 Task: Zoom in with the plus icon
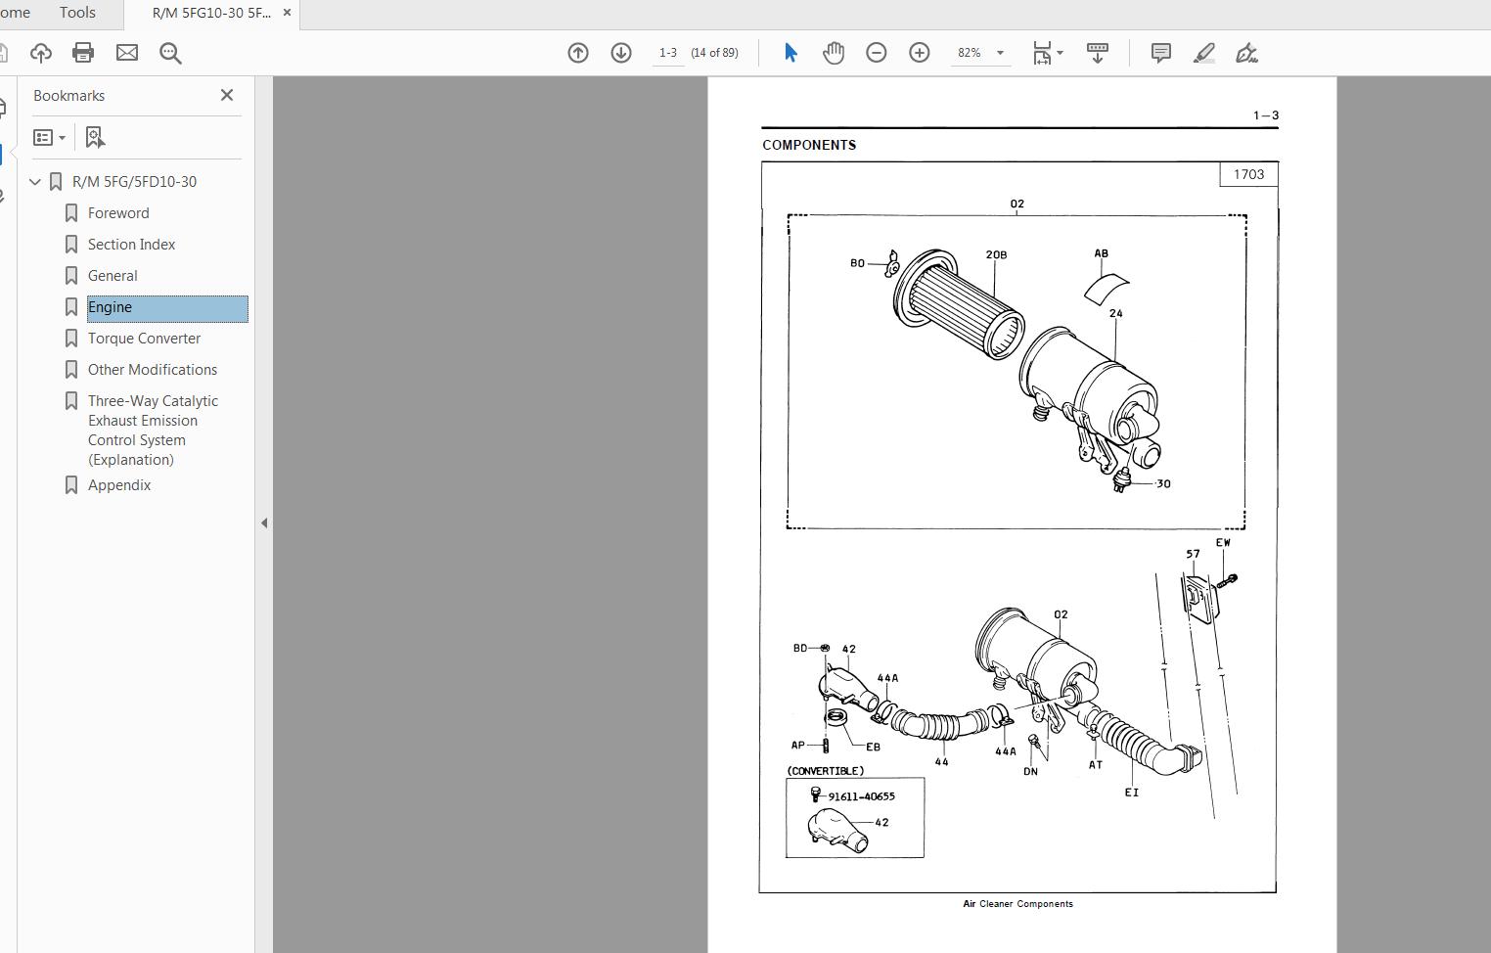click(x=920, y=53)
